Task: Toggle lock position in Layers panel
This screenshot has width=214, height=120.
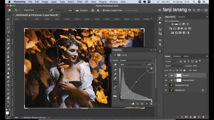Action: (177, 70)
